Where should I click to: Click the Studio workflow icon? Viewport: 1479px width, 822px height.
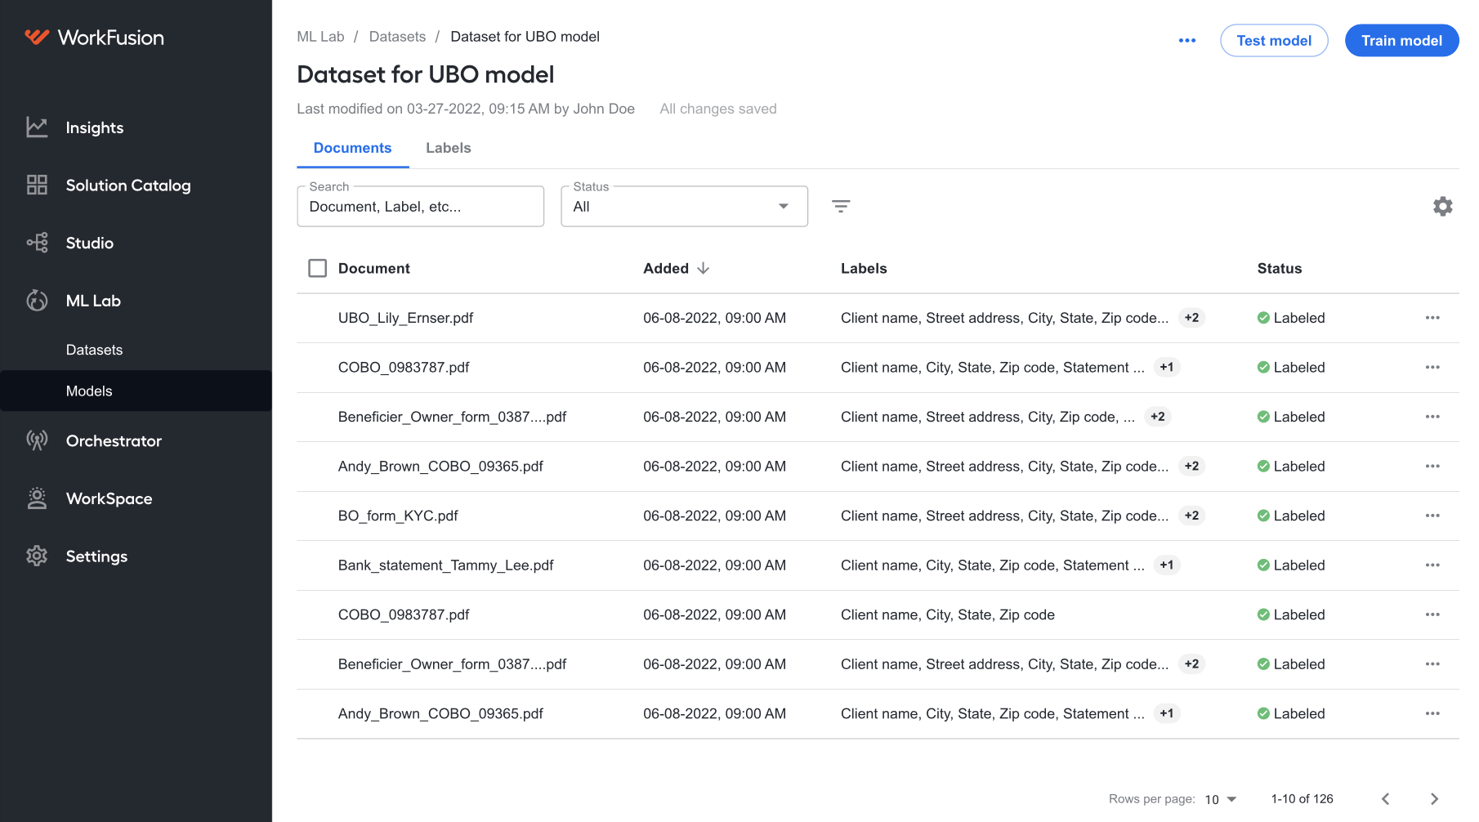click(37, 243)
